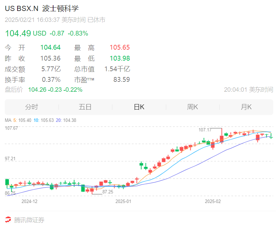Click the price change -0.87 value
276x229 pixels.
point(57,34)
